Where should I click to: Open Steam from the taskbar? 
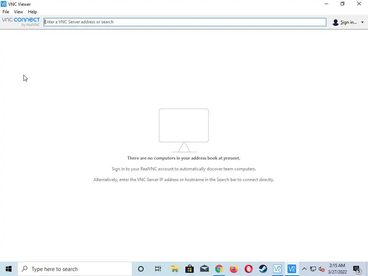[x=263, y=269]
